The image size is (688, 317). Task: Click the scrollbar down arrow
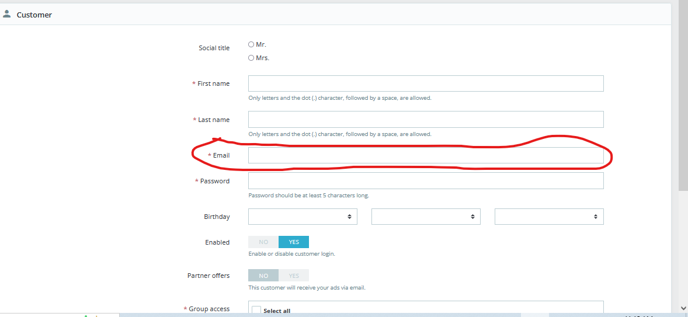[683, 308]
